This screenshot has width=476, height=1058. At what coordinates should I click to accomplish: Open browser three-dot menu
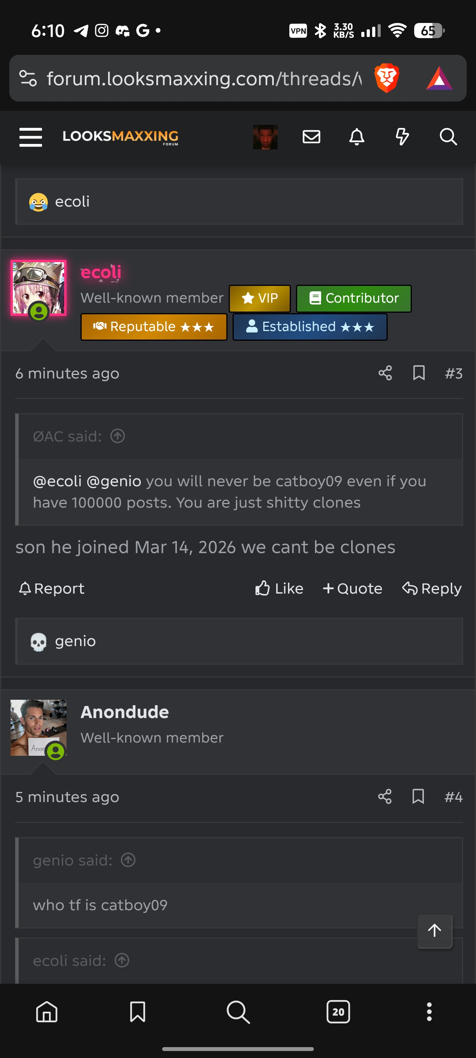click(429, 1011)
